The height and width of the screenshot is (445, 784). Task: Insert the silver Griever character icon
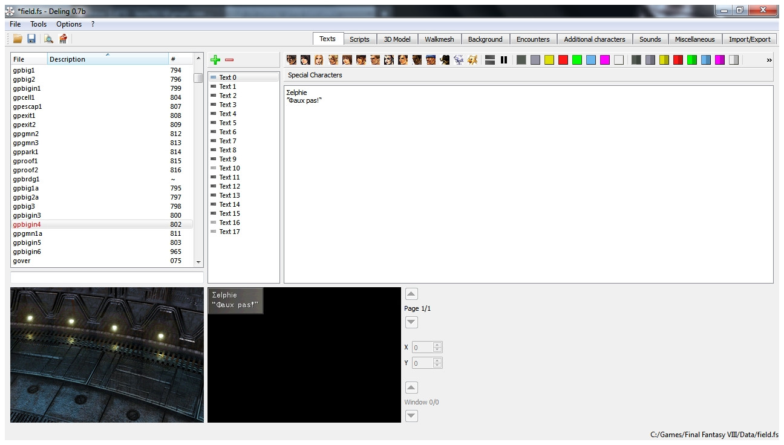coord(459,60)
